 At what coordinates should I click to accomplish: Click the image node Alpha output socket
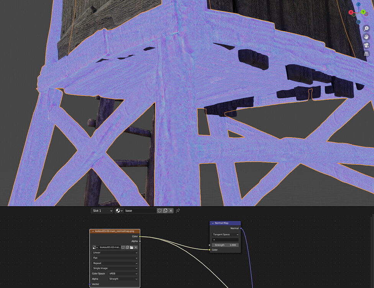[140, 241]
